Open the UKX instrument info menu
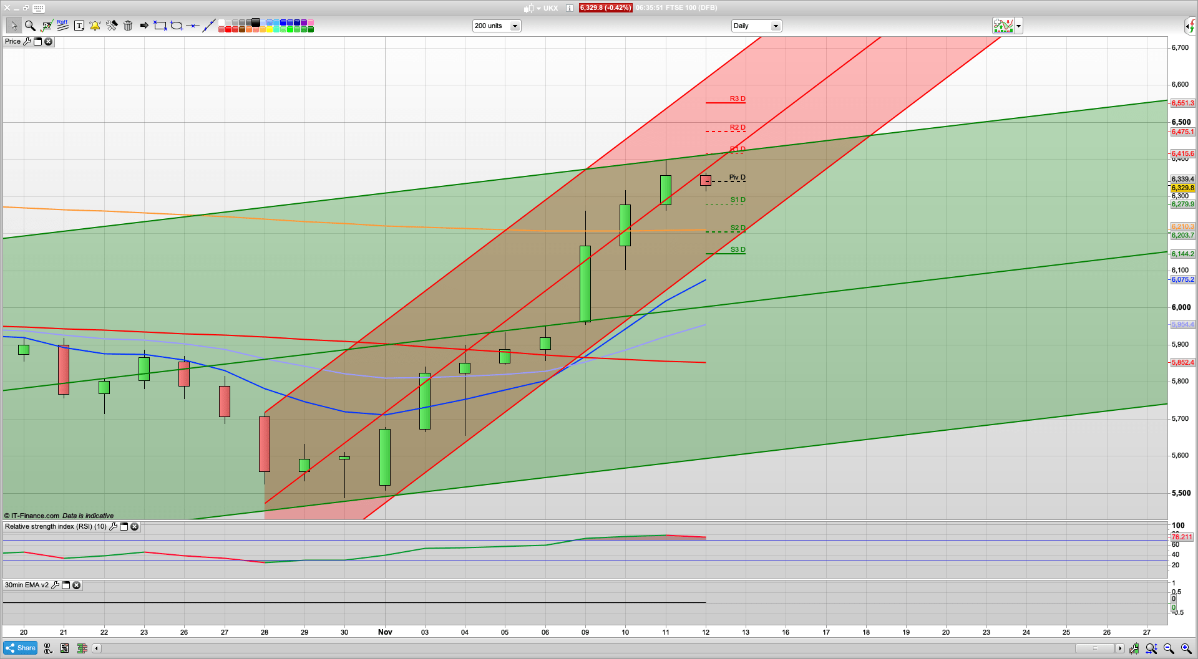This screenshot has height=659, width=1198. coord(568,8)
